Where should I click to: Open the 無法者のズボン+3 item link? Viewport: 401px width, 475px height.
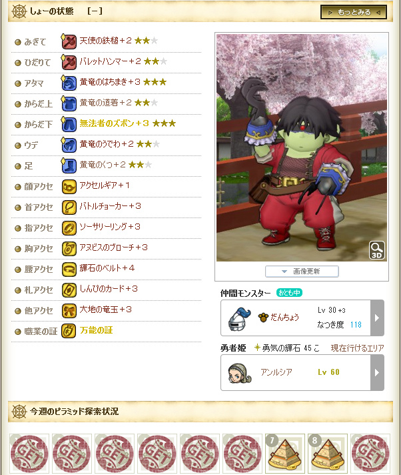pos(114,123)
